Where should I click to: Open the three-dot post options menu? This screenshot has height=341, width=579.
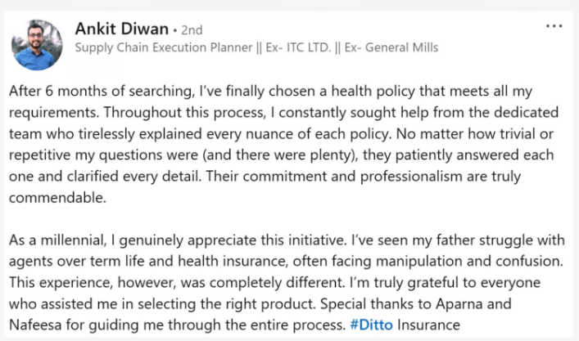tap(554, 27)
